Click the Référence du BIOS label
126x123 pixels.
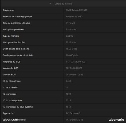(x=12, y=62)
